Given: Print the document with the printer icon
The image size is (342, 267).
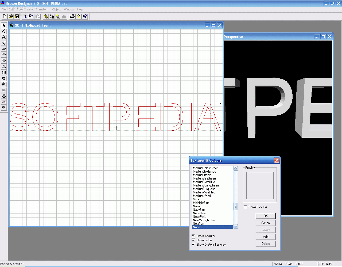Looking at the screenshot, I should 72,16.
